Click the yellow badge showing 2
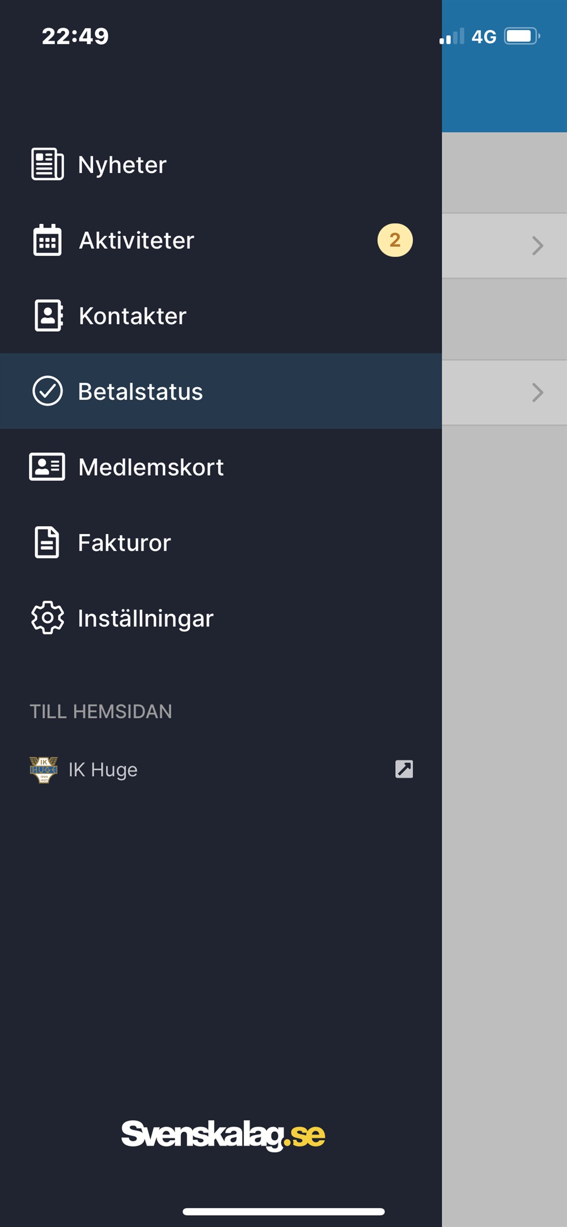 (395, 240)
